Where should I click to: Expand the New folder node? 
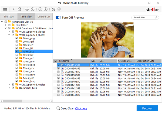[x=6, y=25]
